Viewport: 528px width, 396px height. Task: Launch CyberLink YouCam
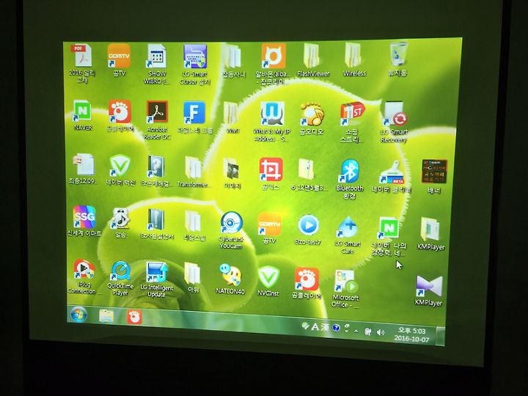point(231,230)
